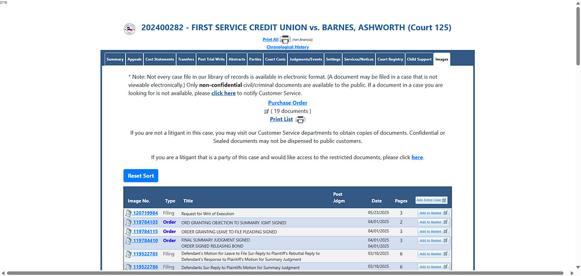Open image number 119784103 link
The width and height of the screenshot is (581, 276).
coord(145,223)
